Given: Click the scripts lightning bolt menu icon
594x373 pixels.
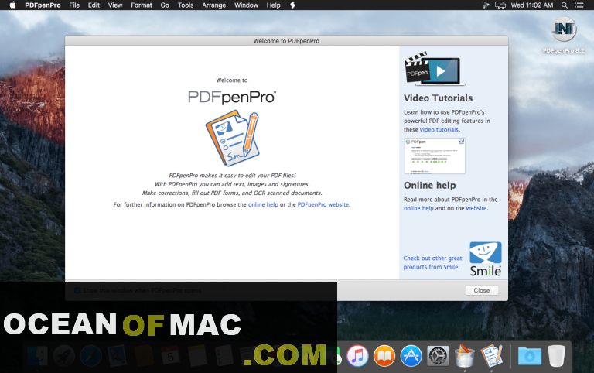Looking at the screenshot, I should pyautogui.click(x=292, y=5).
